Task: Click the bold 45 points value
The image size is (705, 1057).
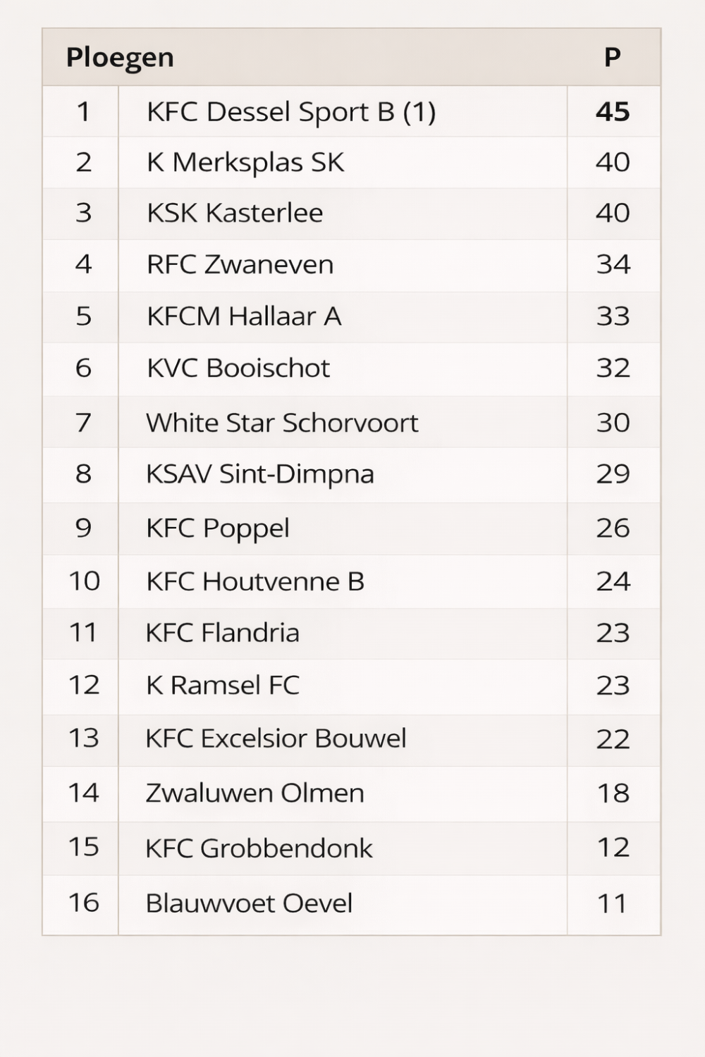Action: (x=613, y=112)
